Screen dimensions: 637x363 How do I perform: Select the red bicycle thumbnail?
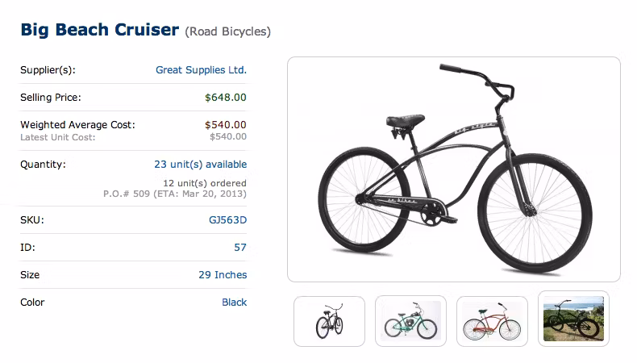492,321
